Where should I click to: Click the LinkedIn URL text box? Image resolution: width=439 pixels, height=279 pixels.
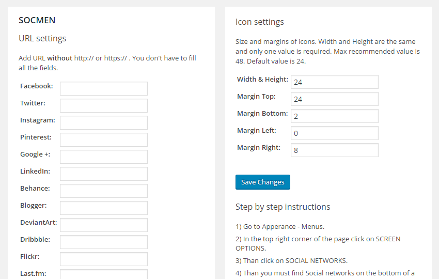point(104,174)
